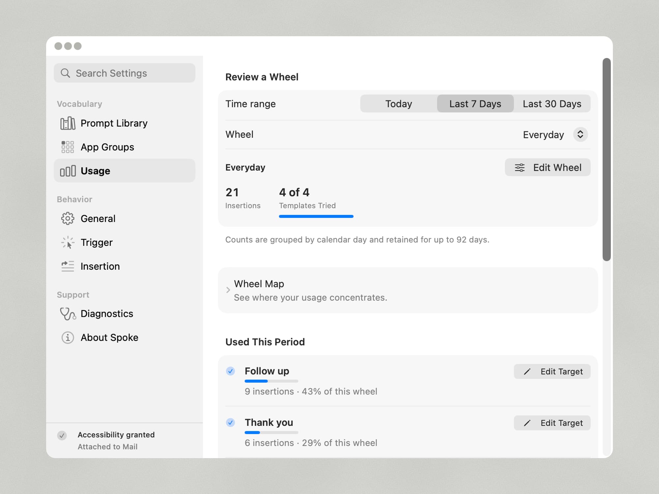Click the Thank you usage bar
Image resolution: width=659 pixels, height=494 pixels.
tap(271, 432)
